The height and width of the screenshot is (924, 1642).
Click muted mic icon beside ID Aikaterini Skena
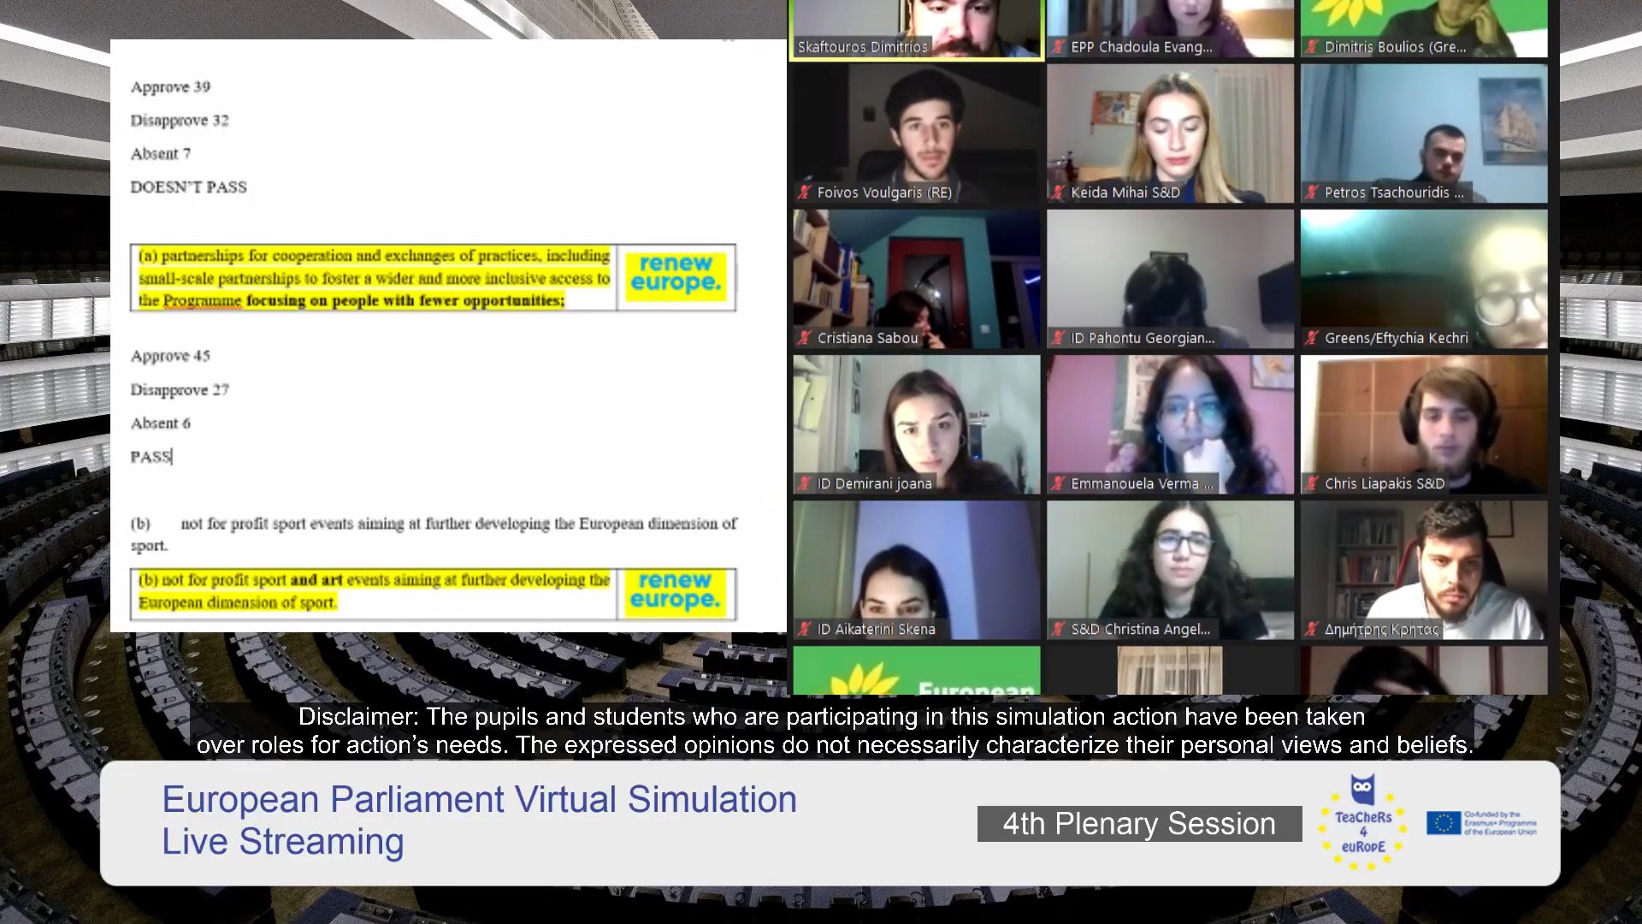coord(804,629)
